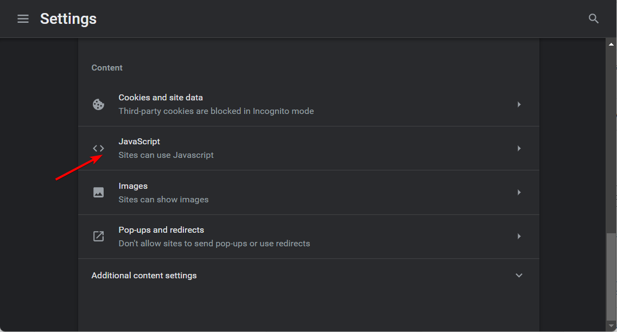This screenshot has width=617, height=332.
Task: Open the hamburger main menu
Action: 23,19
